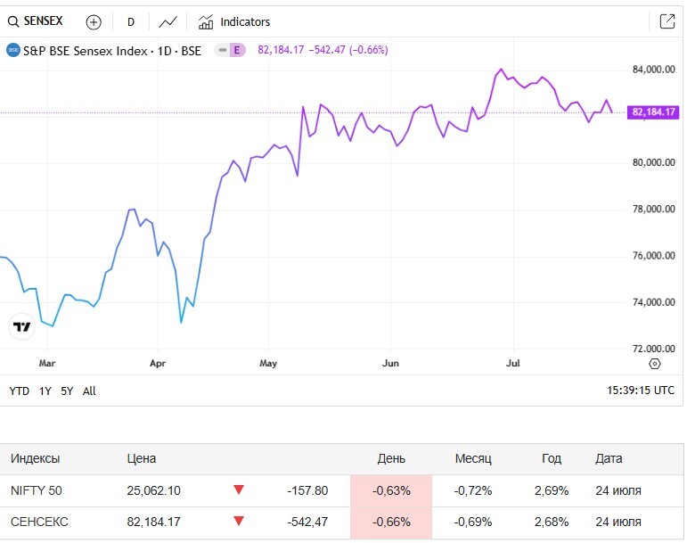Open the TradingView logo link
The width and height of the screenshot is (687, 543).
22,327
